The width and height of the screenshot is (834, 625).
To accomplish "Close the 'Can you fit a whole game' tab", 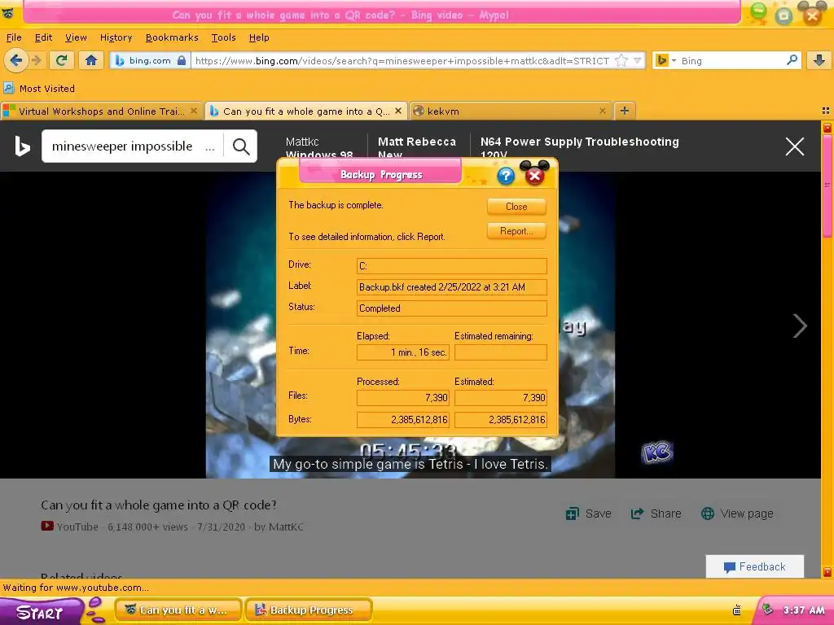I will [x=397, y=111].
